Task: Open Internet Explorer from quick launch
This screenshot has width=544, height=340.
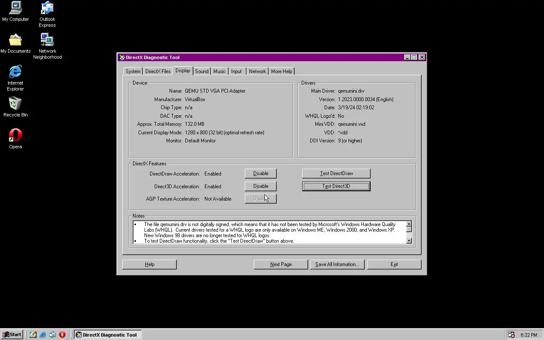Action: pyautogui.click(x=43, y=334)
